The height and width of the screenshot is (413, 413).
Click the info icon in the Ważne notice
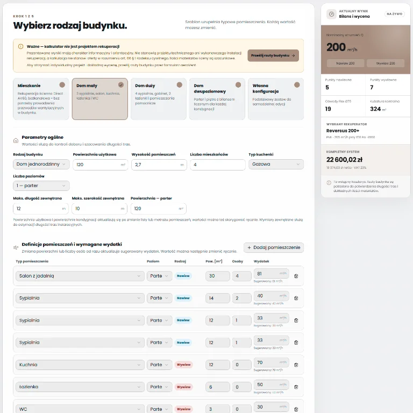pos(20,46)
